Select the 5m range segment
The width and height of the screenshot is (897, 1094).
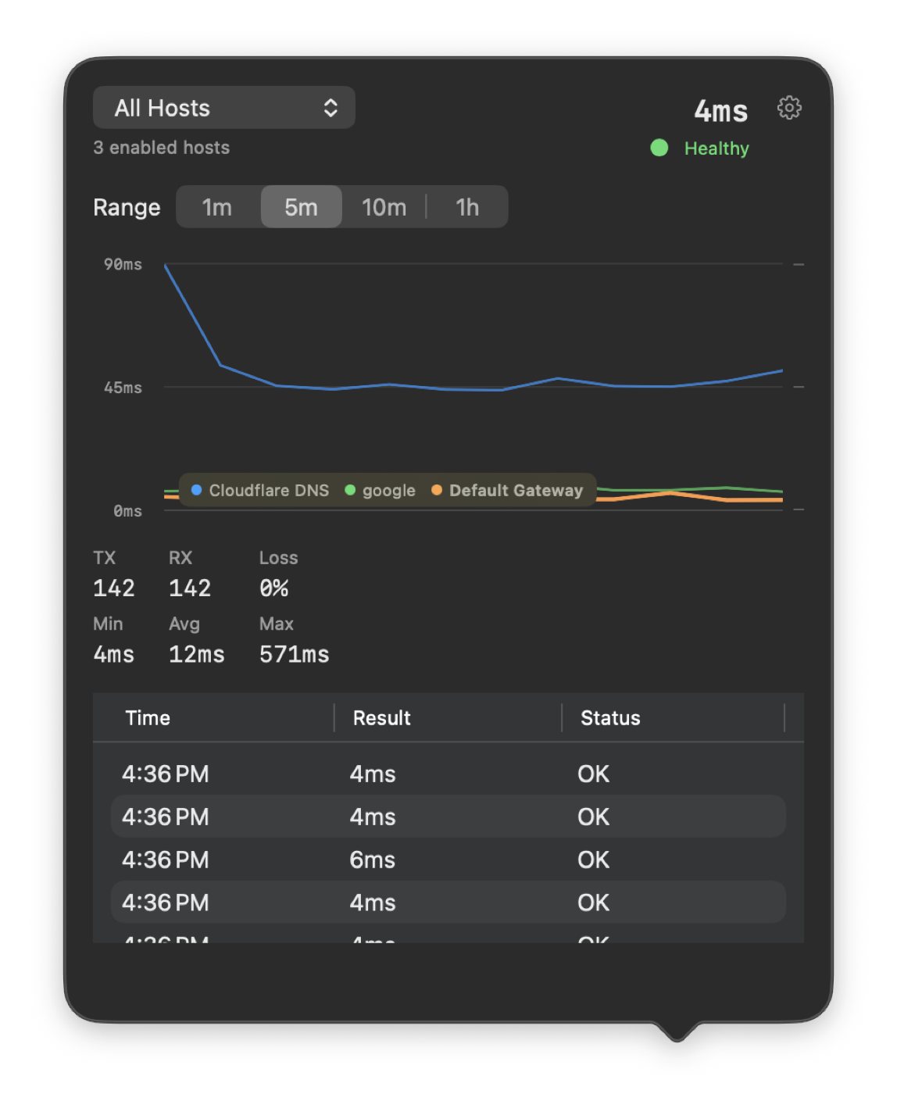pyautogui.click(x=301, y=207)
